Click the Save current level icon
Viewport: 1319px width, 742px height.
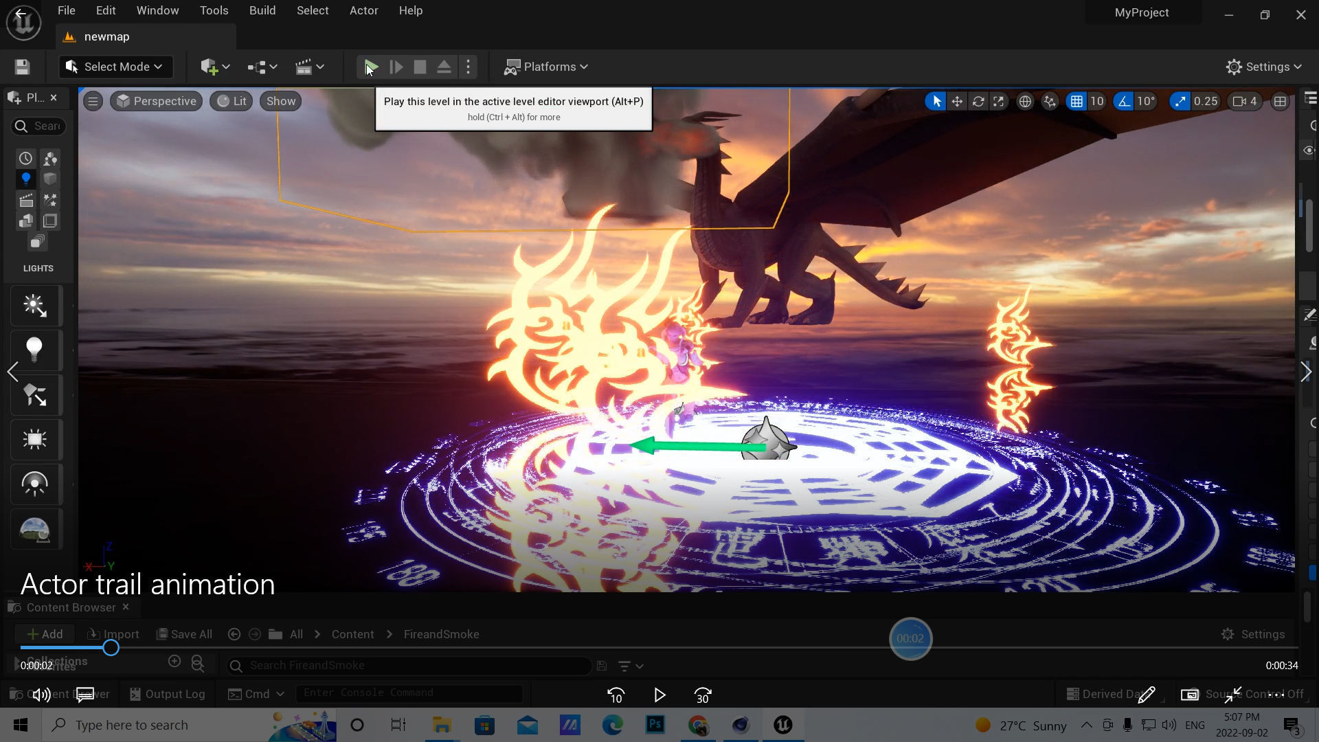(22, 67)
